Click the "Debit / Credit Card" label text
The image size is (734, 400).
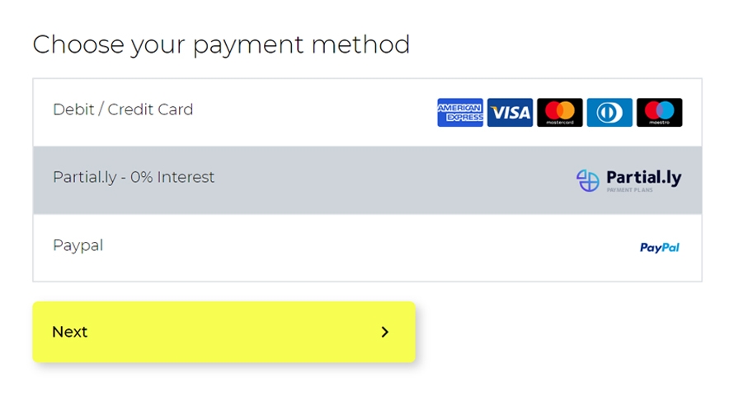coord(123,109)
